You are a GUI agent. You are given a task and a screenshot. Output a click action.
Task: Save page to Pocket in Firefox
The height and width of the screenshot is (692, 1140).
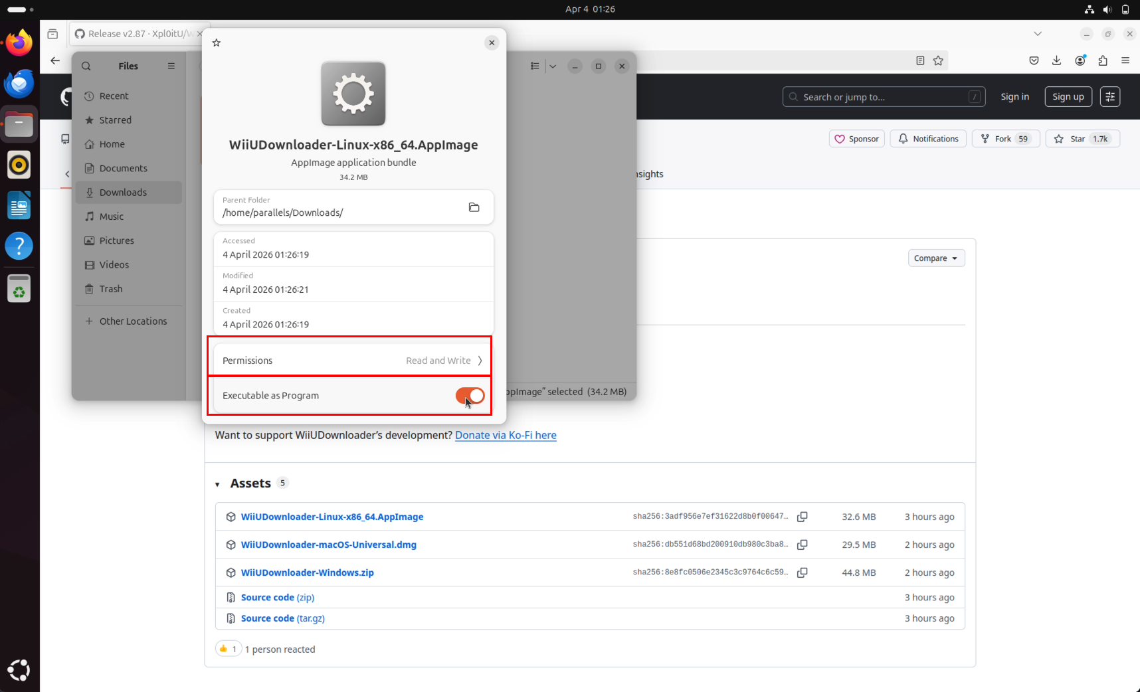tap(1034, 60)
